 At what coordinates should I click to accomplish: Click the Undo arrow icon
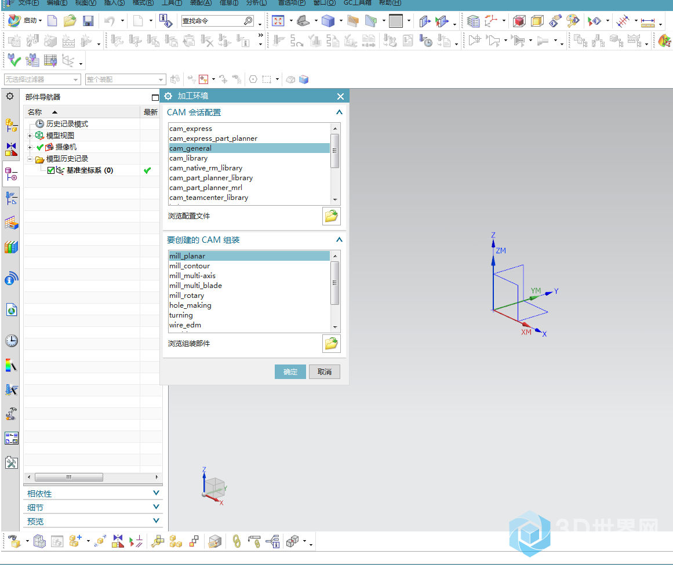[x=110, y=21]
